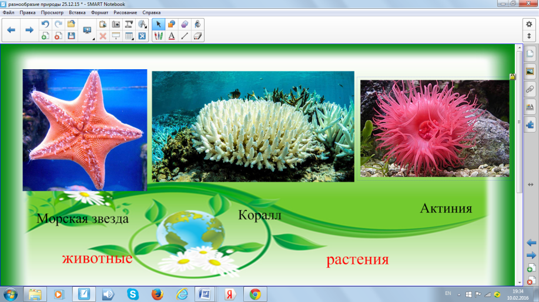Toggle the side panel with the double arrow

[x=531, y=185]
